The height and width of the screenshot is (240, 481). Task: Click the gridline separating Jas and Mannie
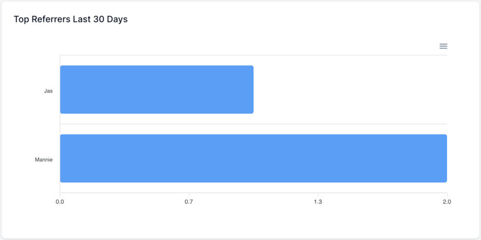pos(253,124)
